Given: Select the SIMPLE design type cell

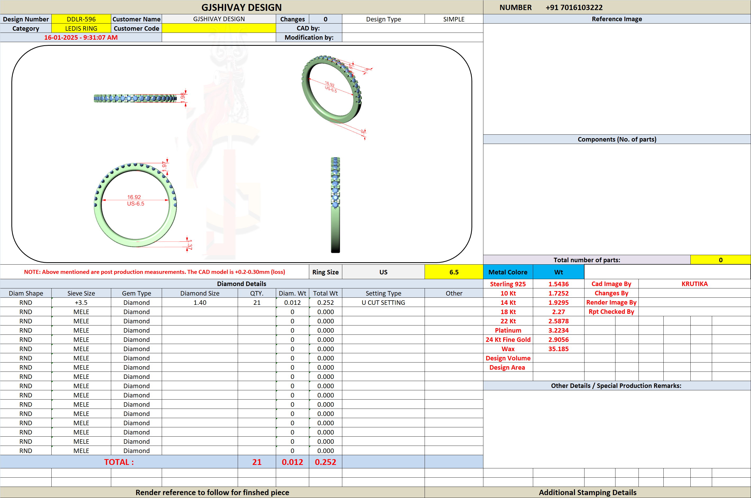Looking at the screenshot, I should (x=454, y=19).
